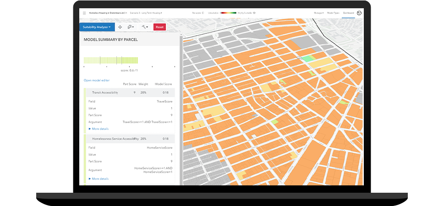
Task: Click the MODEL SUMMARY BY PARCEL heading
Action: [x=111, y=40]
